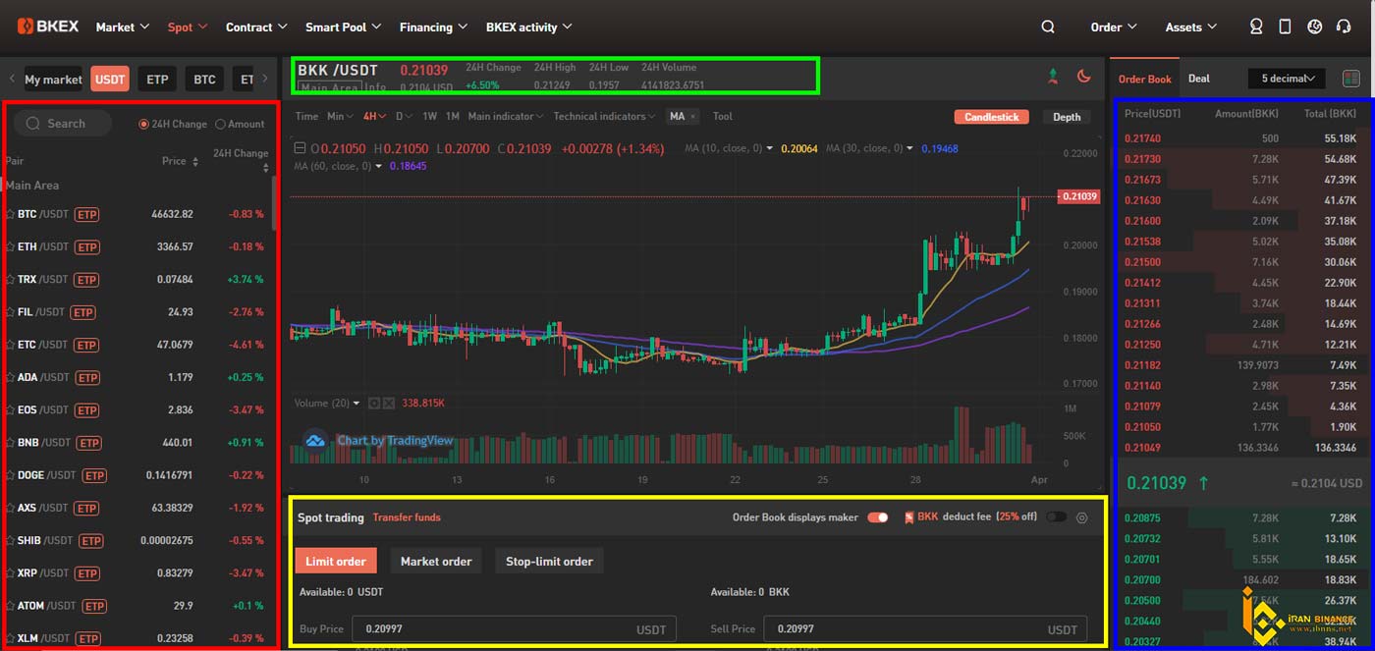This screenshot has height=651, width=1375.
Task: Open the user account profile icon
Action: point(1255,27)
